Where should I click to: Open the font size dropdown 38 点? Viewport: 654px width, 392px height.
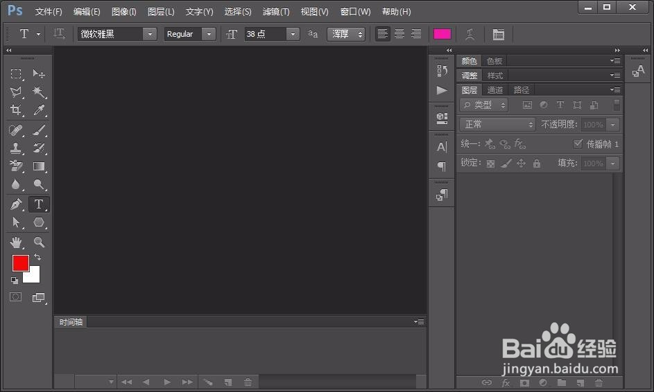pyautogui.click(x=293, y=34)
